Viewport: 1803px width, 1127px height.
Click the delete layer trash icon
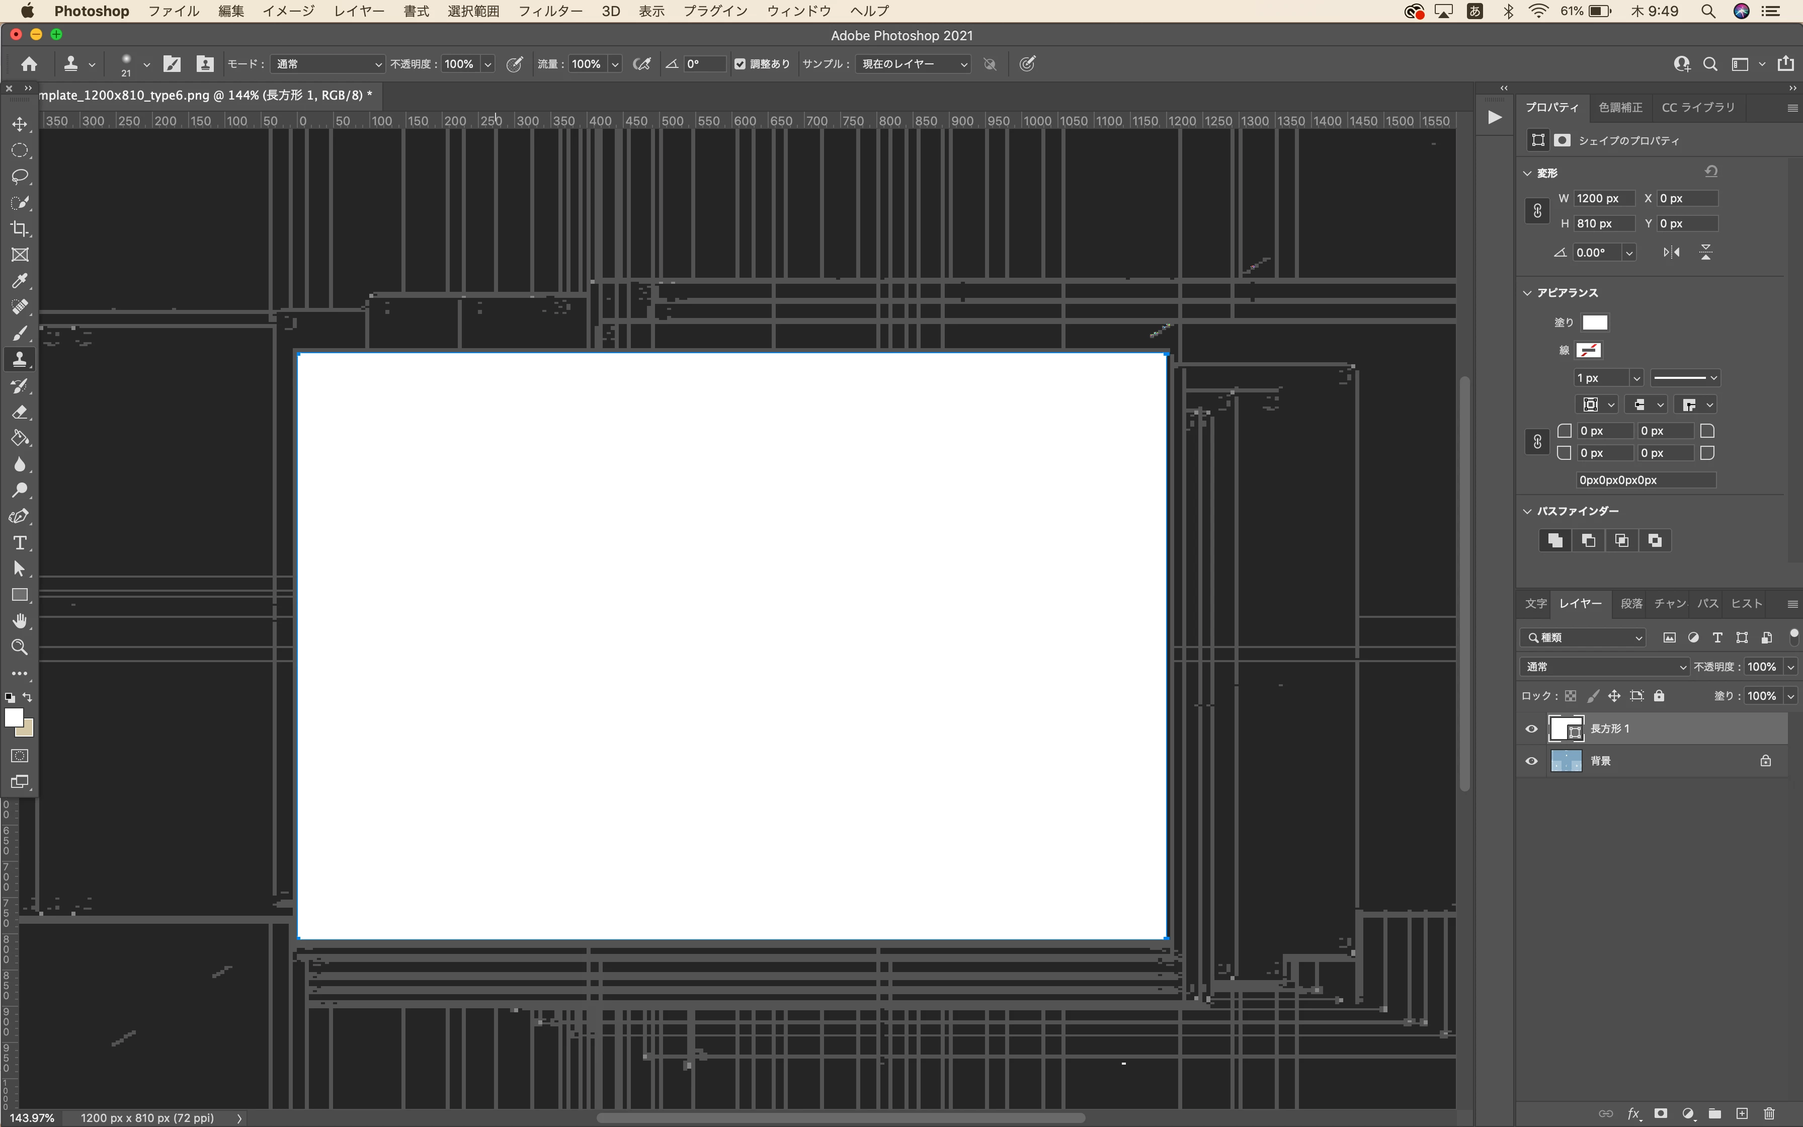pos(1769,1113)
